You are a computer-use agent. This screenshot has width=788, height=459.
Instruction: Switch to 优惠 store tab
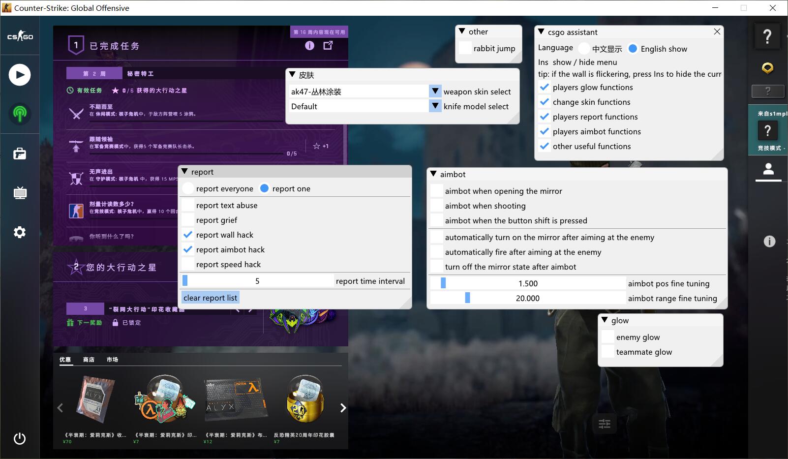click(65, 360)
